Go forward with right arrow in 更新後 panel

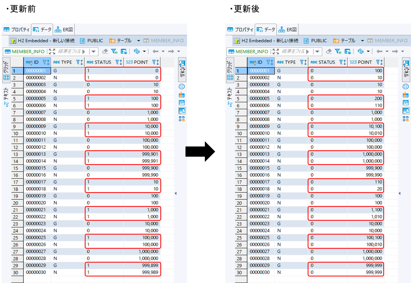pos(395,51)
